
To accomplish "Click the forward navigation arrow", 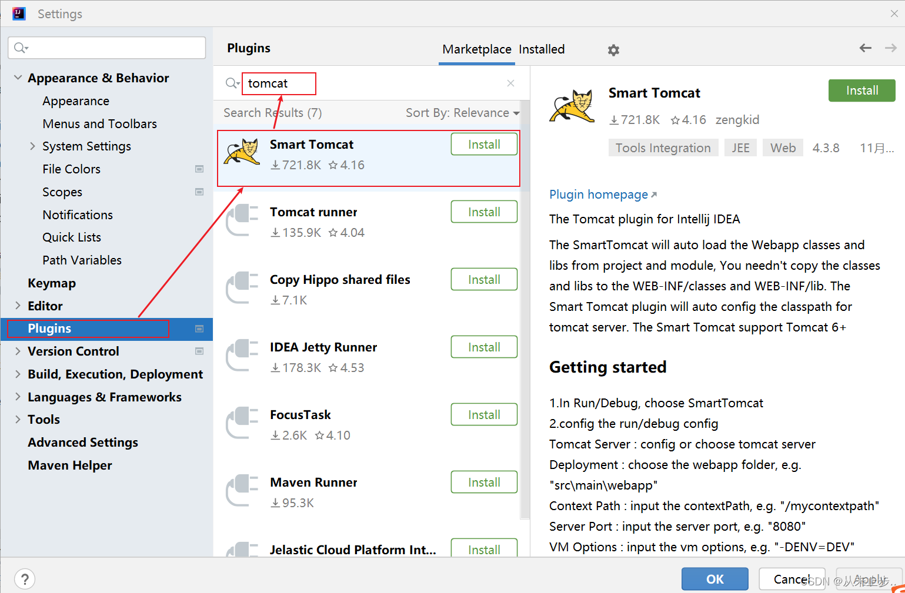I will pos(891,48).
